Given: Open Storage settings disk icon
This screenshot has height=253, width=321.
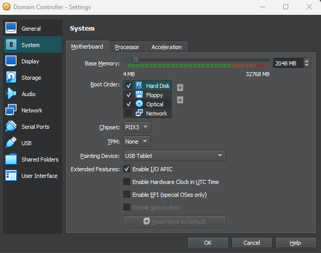Looking at the screenshot, I should tap(11, 78).
